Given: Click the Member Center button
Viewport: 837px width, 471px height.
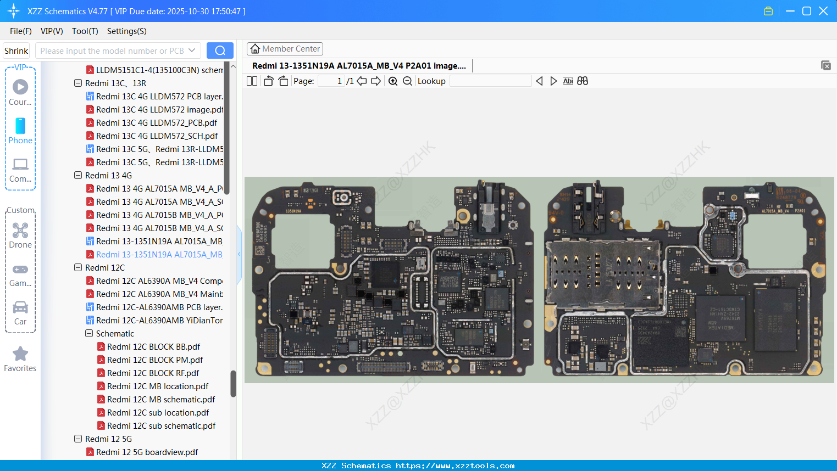Looking at the screenshot, I should (285, 48).
